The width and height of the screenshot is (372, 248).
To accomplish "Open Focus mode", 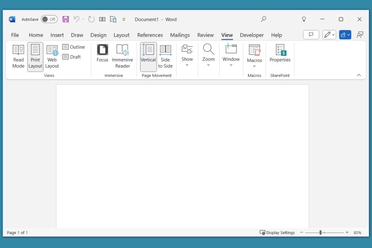I will 102,56.
